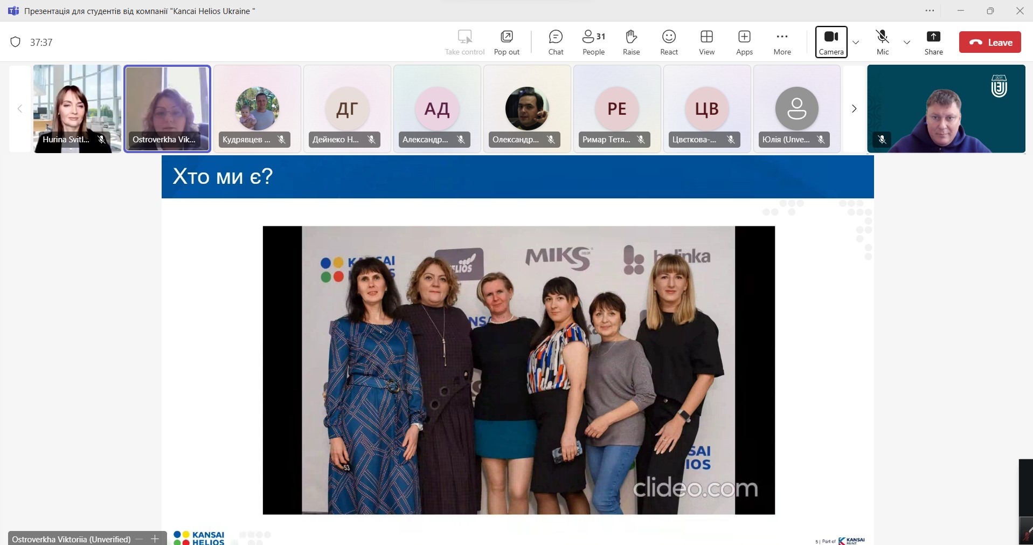Show next participants with right arrow
1033x545 pixels.
(854, 109)
